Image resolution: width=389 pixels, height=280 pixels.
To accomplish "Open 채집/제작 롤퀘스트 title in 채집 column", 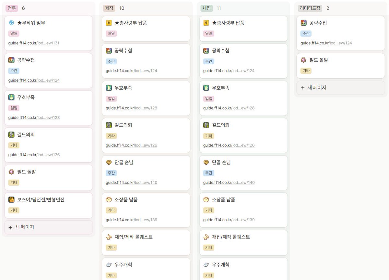I will pos(231,237).
